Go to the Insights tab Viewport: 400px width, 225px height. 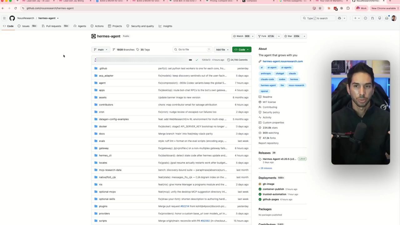click(x=165, y=26)
